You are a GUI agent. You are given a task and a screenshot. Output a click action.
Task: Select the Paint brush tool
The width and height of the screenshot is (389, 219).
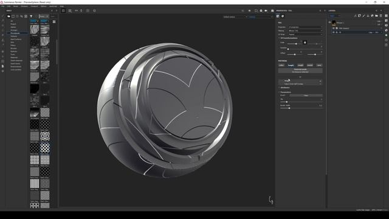[x=2, y=16]
